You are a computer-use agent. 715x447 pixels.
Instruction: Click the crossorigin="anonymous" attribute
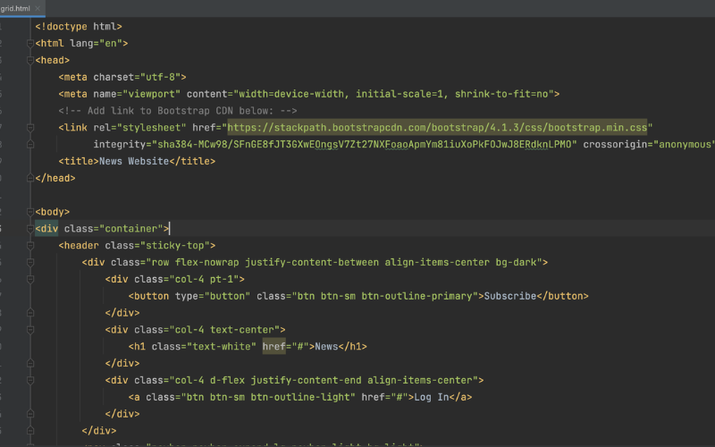click(649, 145)
